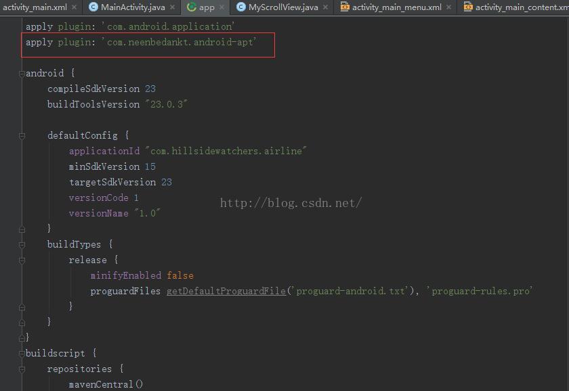This screenshot has height=391, width=569.
Task: Close the activity_main.xml tab
Action: point(74,7)
